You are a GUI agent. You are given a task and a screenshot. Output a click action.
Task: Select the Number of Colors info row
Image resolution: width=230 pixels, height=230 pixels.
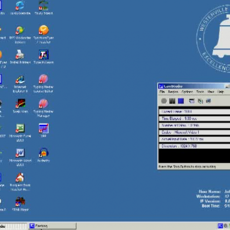point(194,126)
